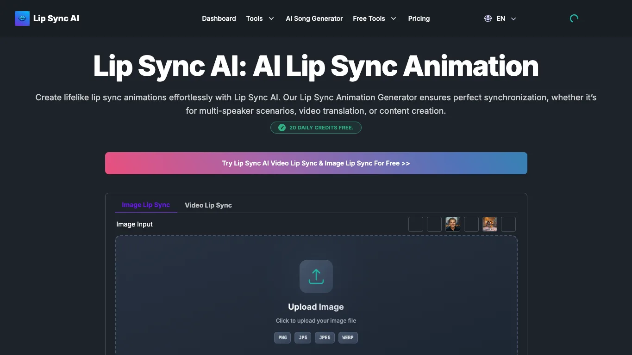Click the Image Input label

[x=134, y=224]
